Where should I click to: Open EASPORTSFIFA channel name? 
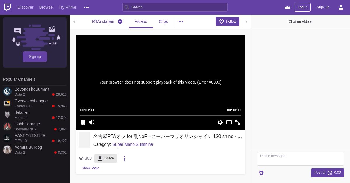(30, 136)
